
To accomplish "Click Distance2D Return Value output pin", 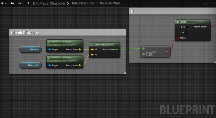I will (117, 49).
